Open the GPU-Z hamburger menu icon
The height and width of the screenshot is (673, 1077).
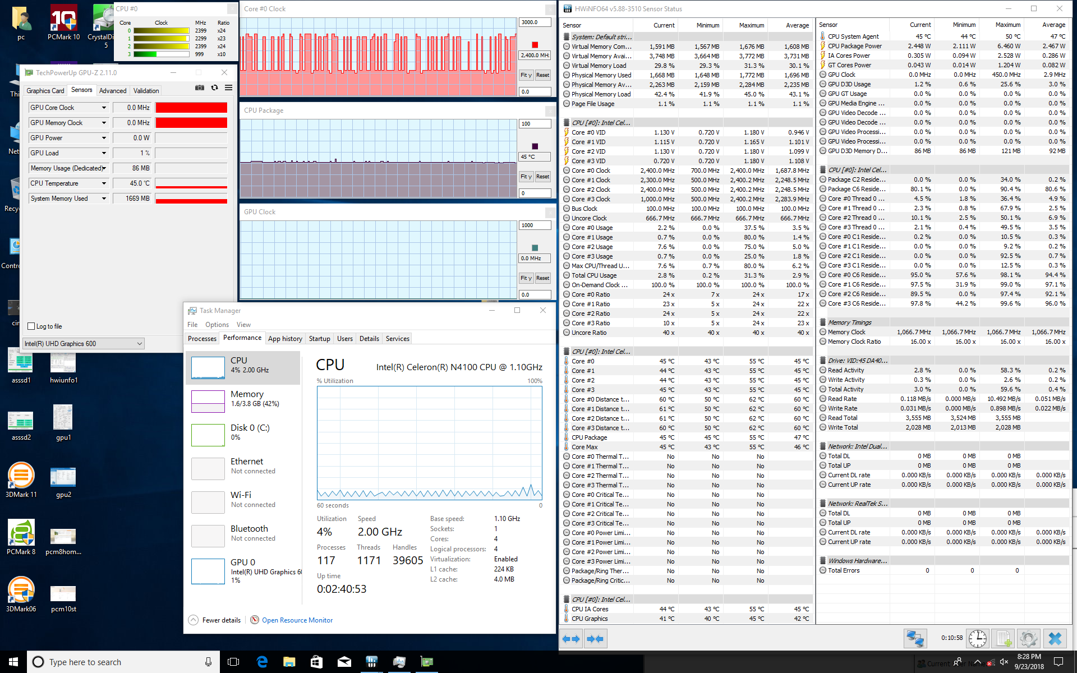point(229,87)
